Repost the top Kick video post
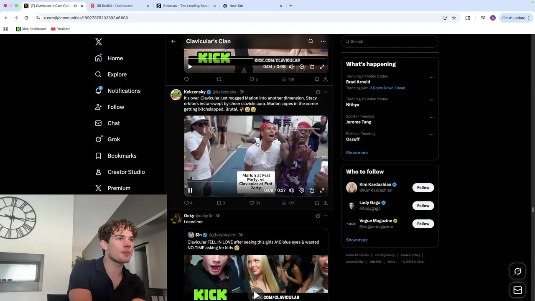 point(219,79)
